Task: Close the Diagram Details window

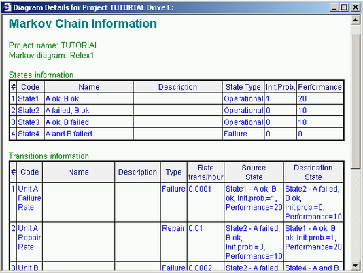Action: coord(355,7)
